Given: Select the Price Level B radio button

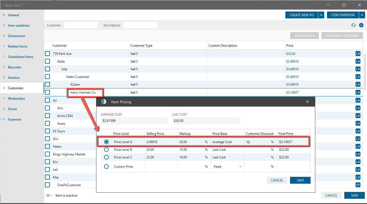Looking at the screenshot, I should pos(107,150).
